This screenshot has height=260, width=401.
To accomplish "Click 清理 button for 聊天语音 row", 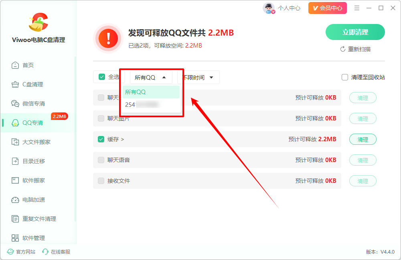I will 363,160.
